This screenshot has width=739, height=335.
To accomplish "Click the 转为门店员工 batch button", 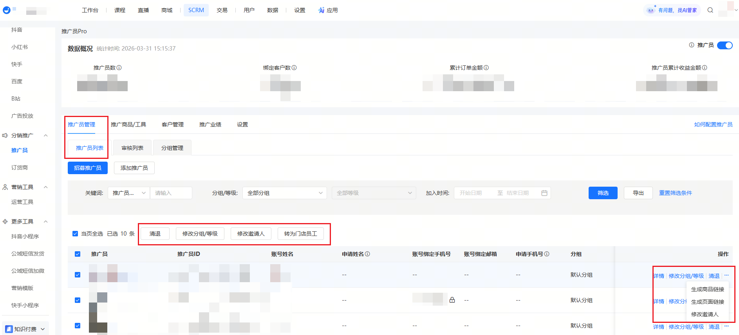I will tap(301, 234).
